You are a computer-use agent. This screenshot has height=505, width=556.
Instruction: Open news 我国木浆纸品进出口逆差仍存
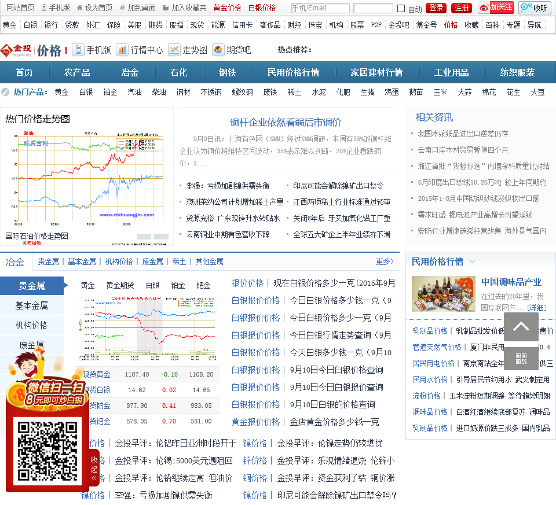(463, 134)
